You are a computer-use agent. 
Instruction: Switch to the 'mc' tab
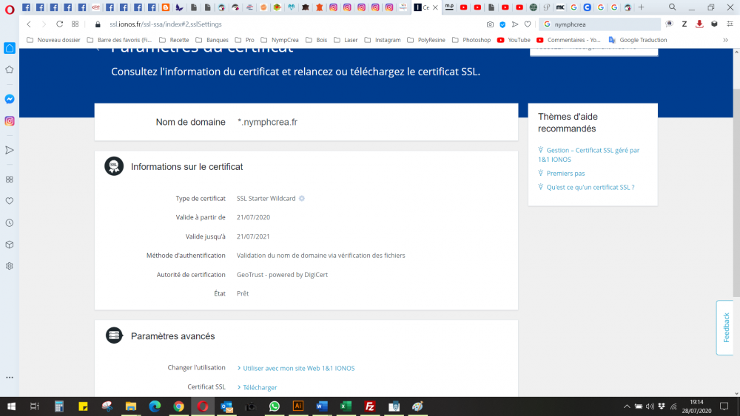pyautogui.click(x=560, y=7)
